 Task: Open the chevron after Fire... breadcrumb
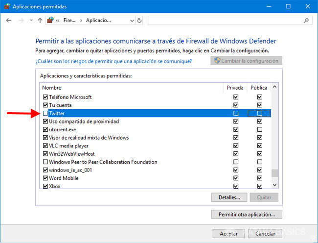point(81,21)
